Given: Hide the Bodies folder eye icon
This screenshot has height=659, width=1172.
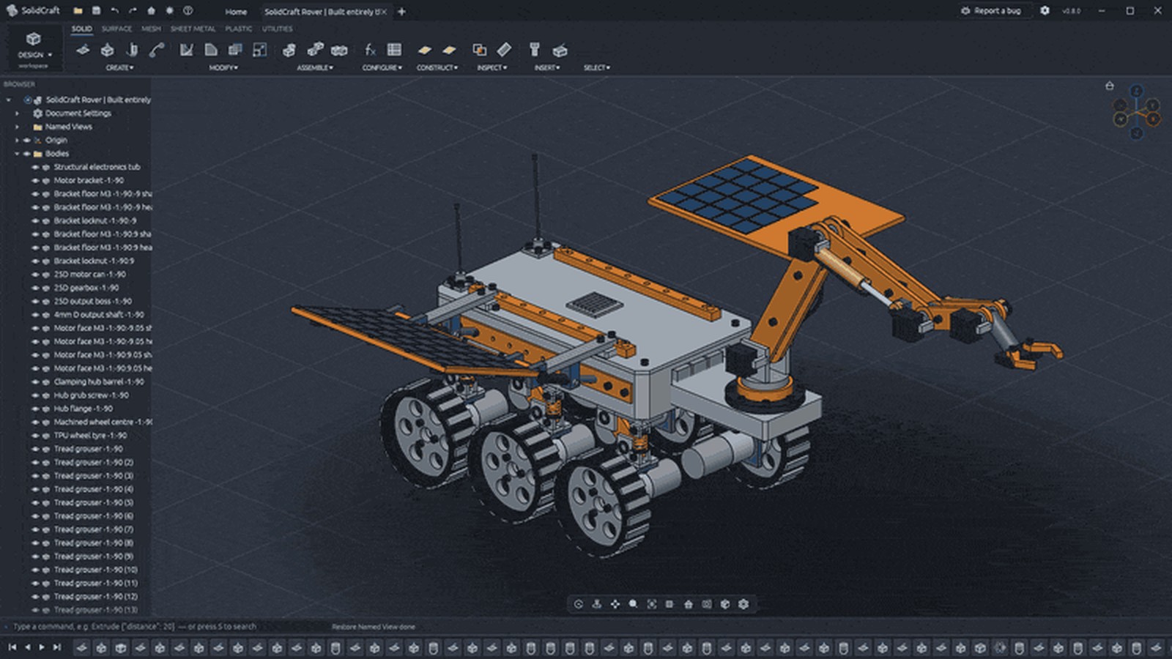Looking at the screenshot, I should pos(27,154).
